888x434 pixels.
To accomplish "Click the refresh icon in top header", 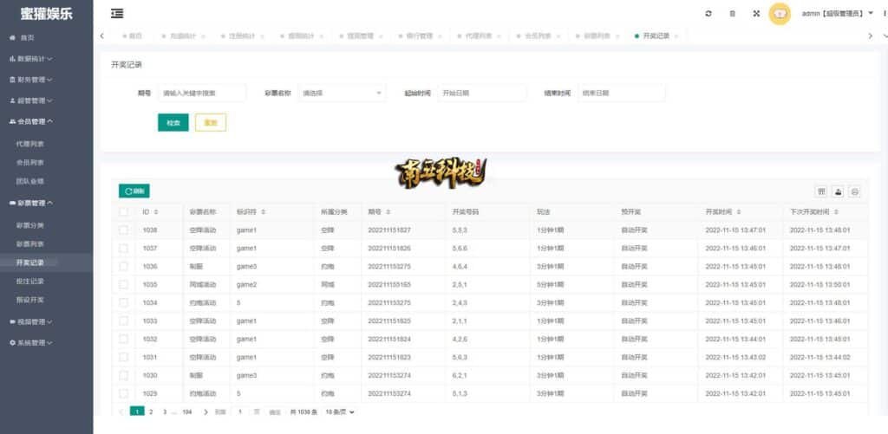I will [x=708, y=14].
